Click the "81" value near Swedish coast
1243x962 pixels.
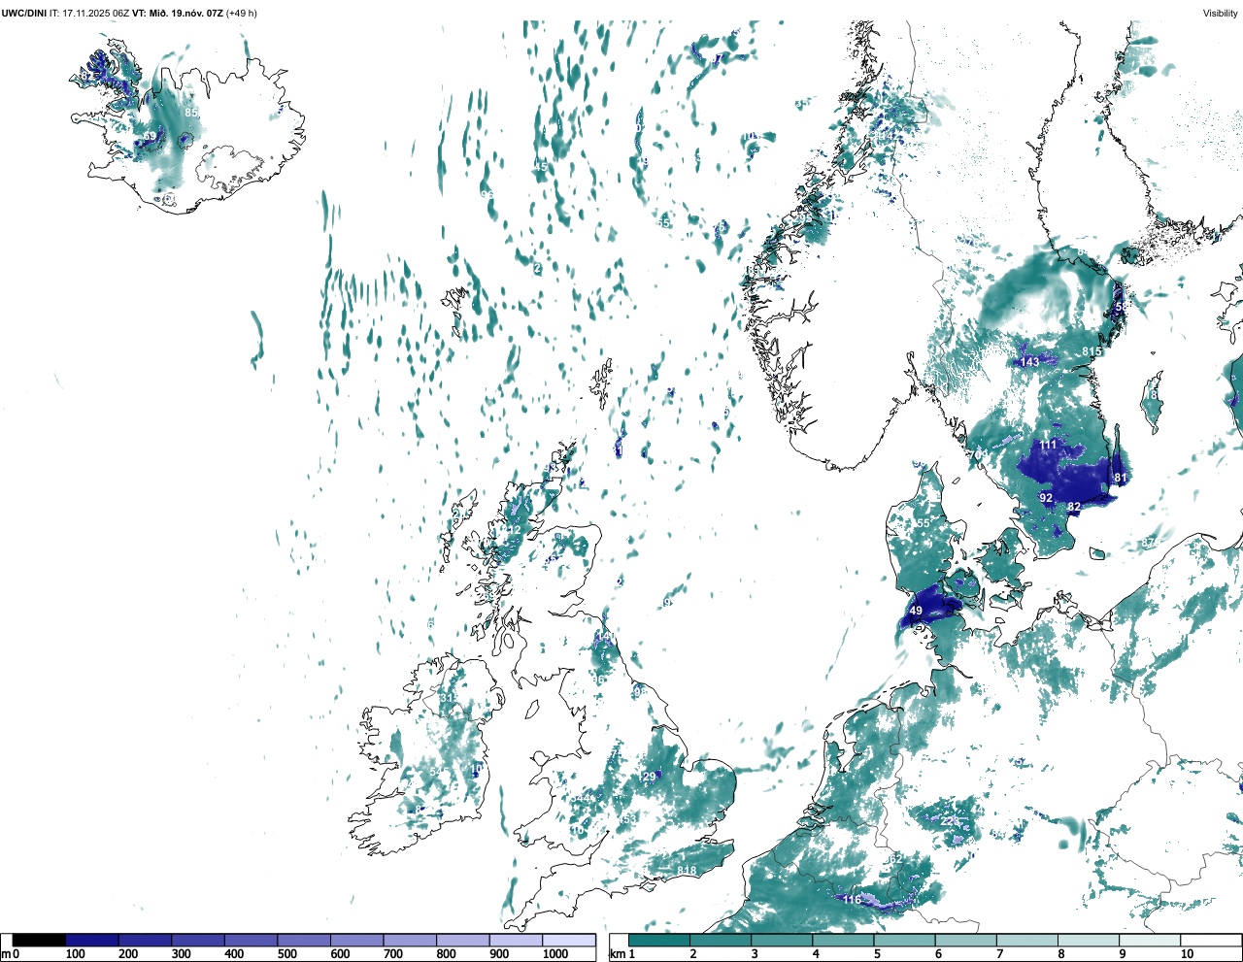point(1121,479)
